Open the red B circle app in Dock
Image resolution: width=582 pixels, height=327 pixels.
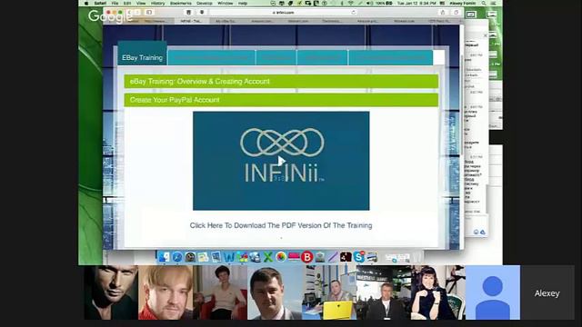coord(307,256)
